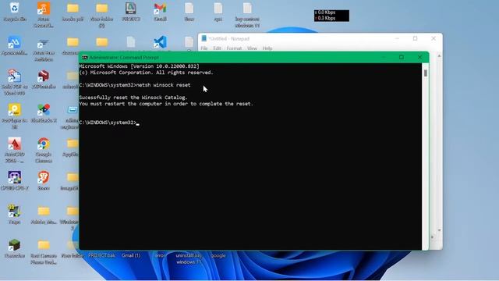This screenshot has height=281, width=499.
Task: Open the Recycle Bin desktop icon
Action: point(15,8)
